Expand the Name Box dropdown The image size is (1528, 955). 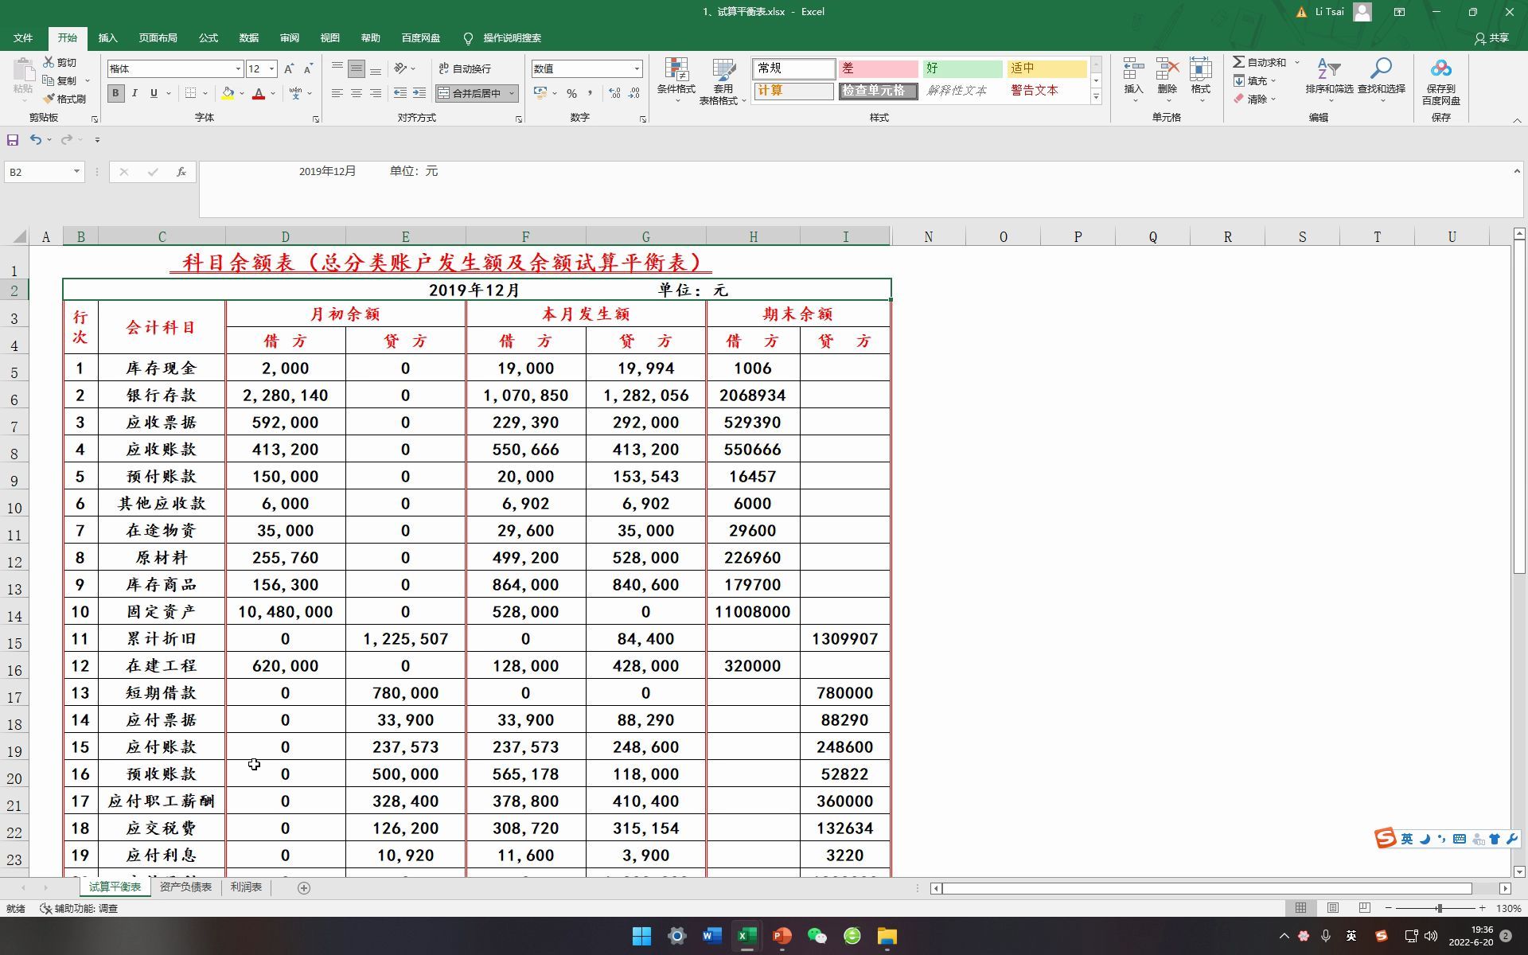pyautogui.click(x=76, y=172)
